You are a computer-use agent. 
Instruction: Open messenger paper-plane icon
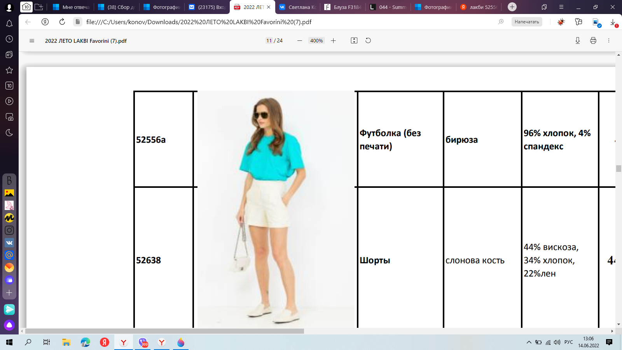[9, 309]
